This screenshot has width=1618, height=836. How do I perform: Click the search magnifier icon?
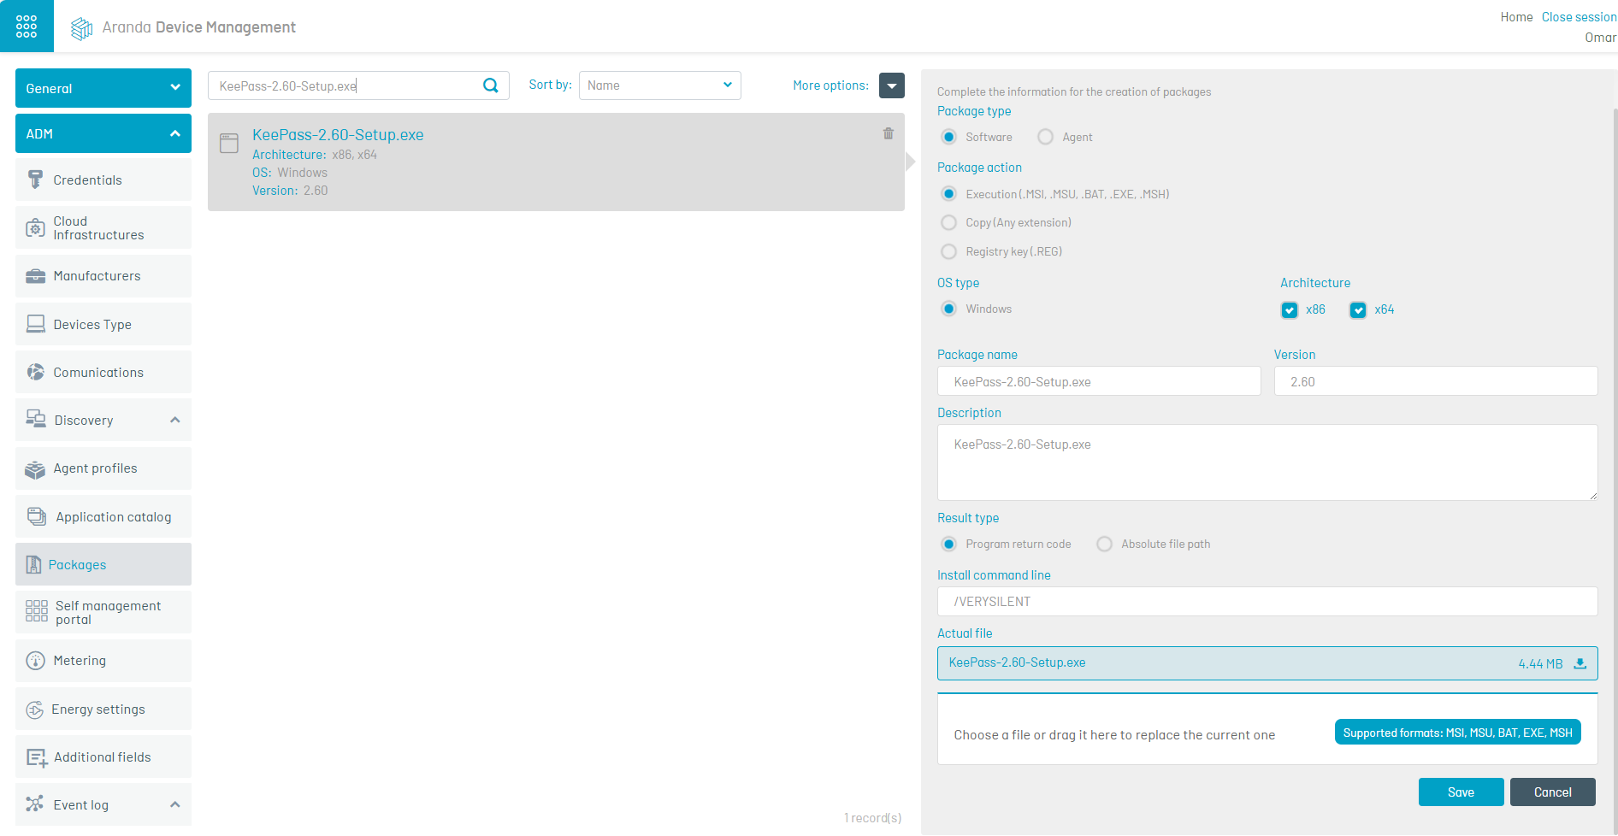(491, 85)
